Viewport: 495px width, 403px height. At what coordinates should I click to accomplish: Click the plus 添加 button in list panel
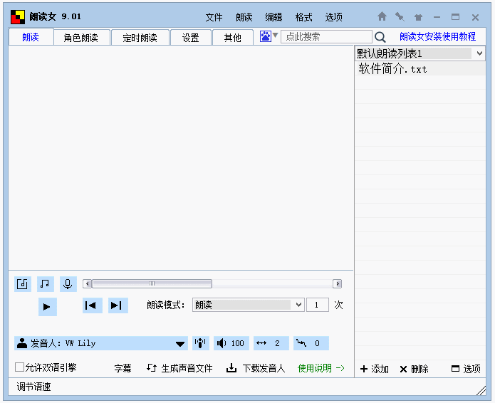pyautogui.click(x=375, y=369)
